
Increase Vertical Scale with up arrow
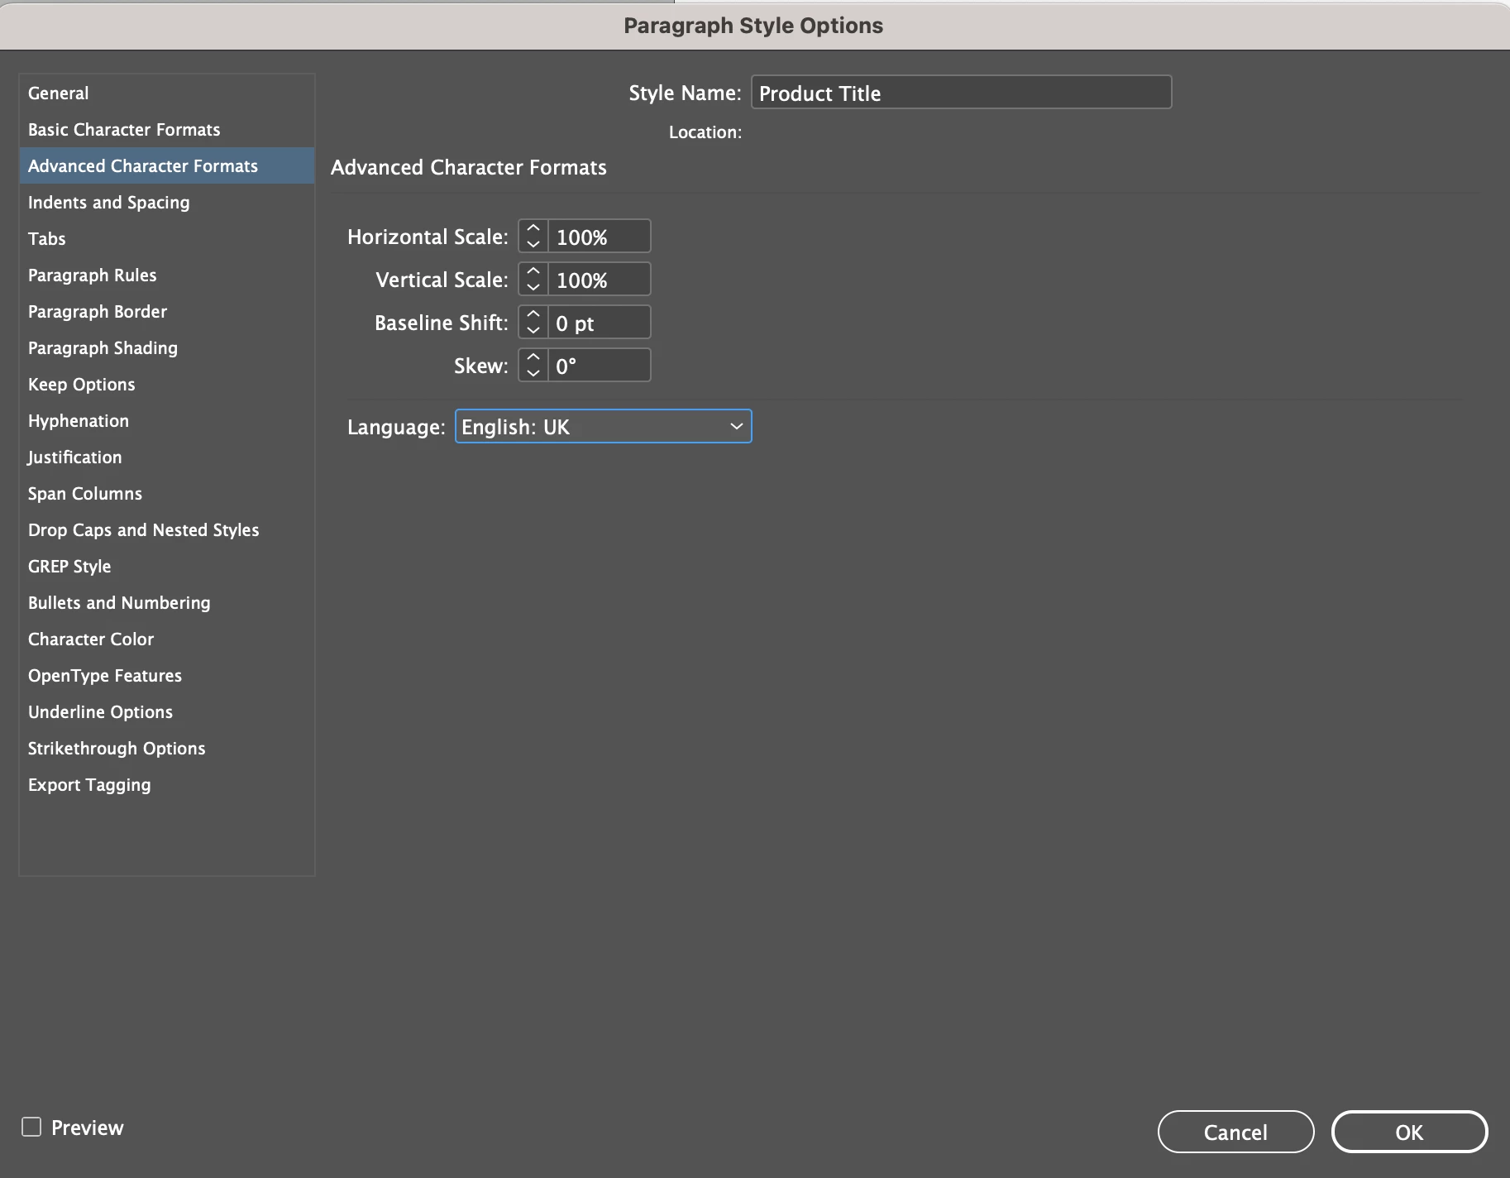[533, 271]
